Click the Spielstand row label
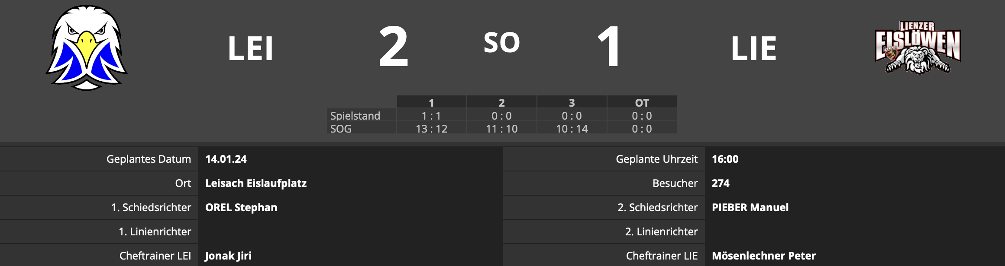The image size is (1005, 266). 355,115
